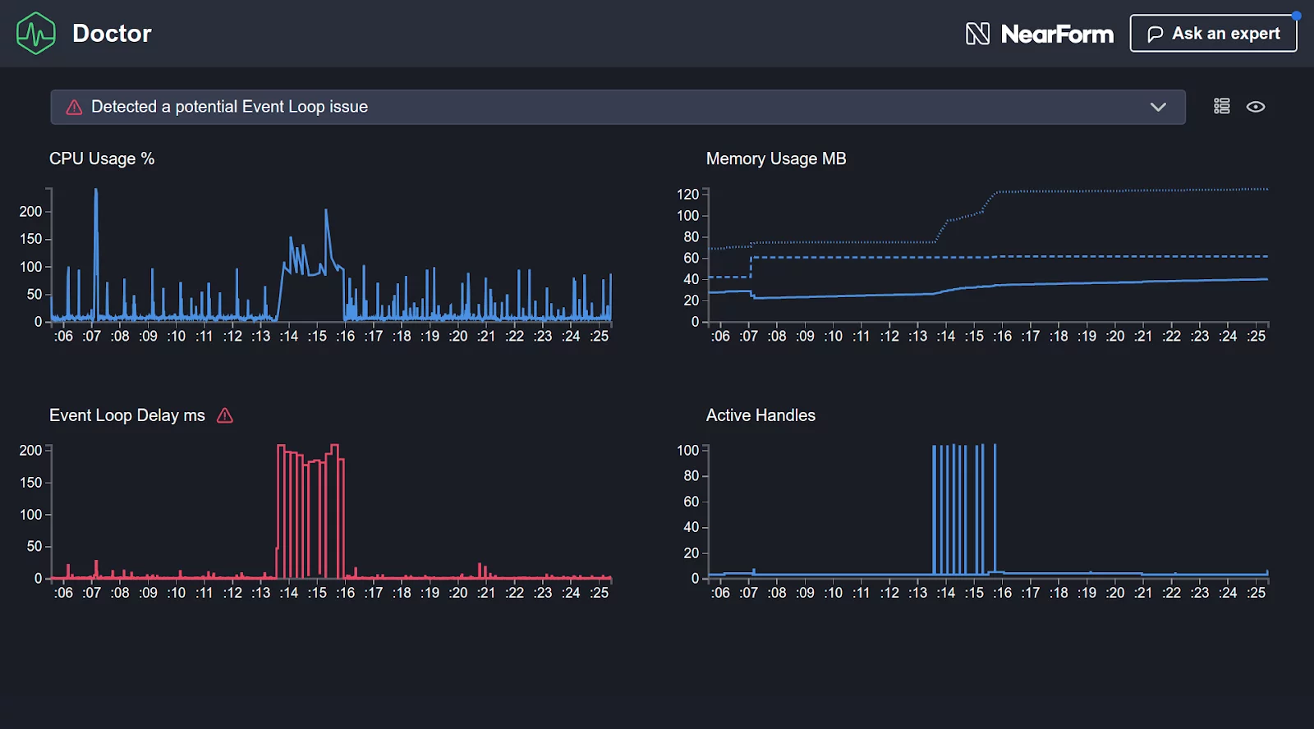Click the NearForm logo
The image size is (1314, 729).
(x=1040, y=34)
